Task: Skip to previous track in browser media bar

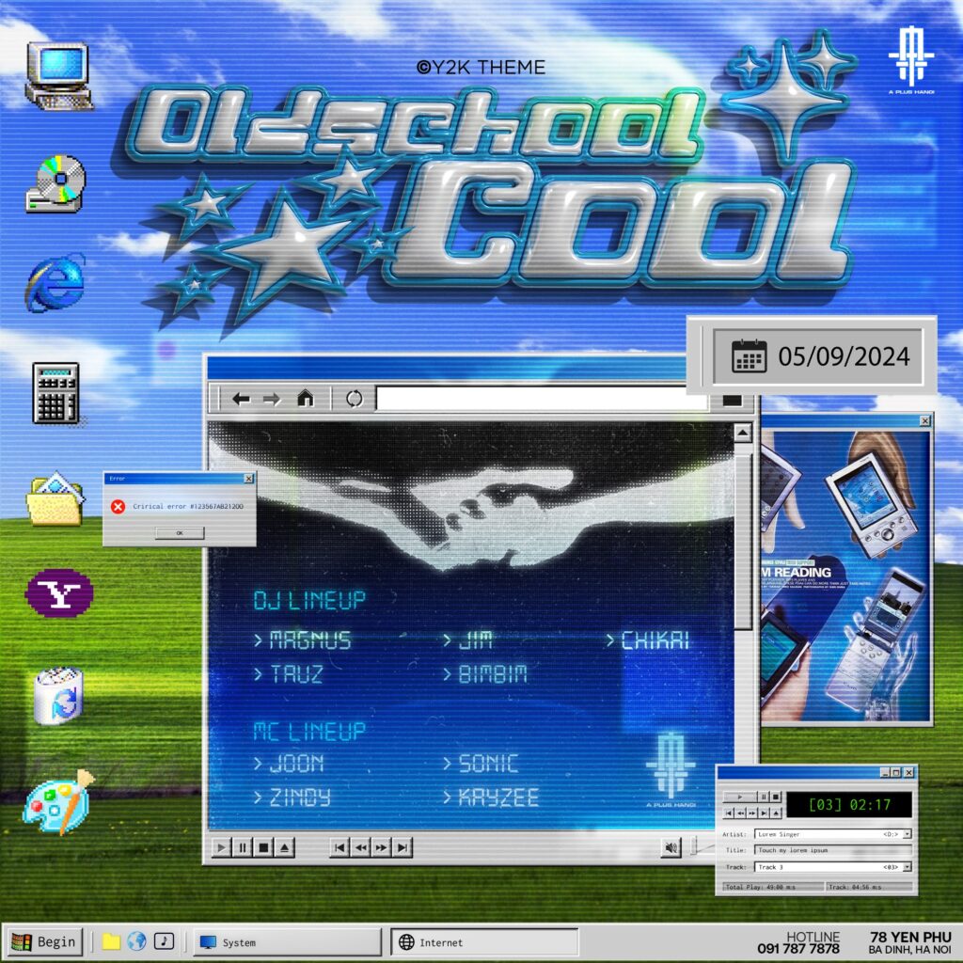Action: click(x=339, y=847)
